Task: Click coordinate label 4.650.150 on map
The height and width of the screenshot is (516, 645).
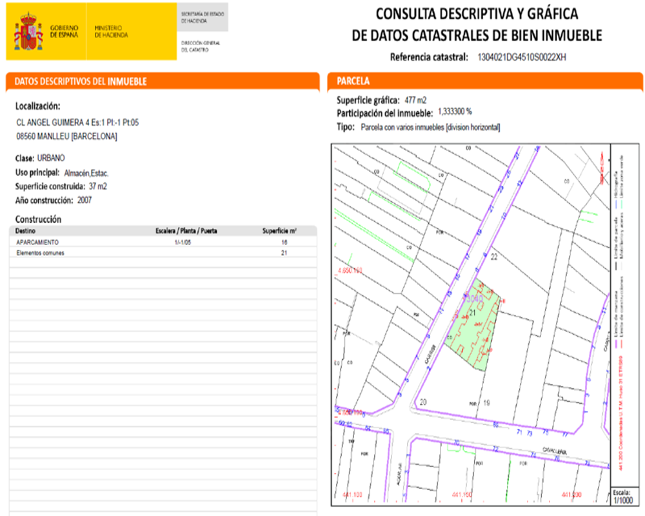Action: tap(350, 271)
